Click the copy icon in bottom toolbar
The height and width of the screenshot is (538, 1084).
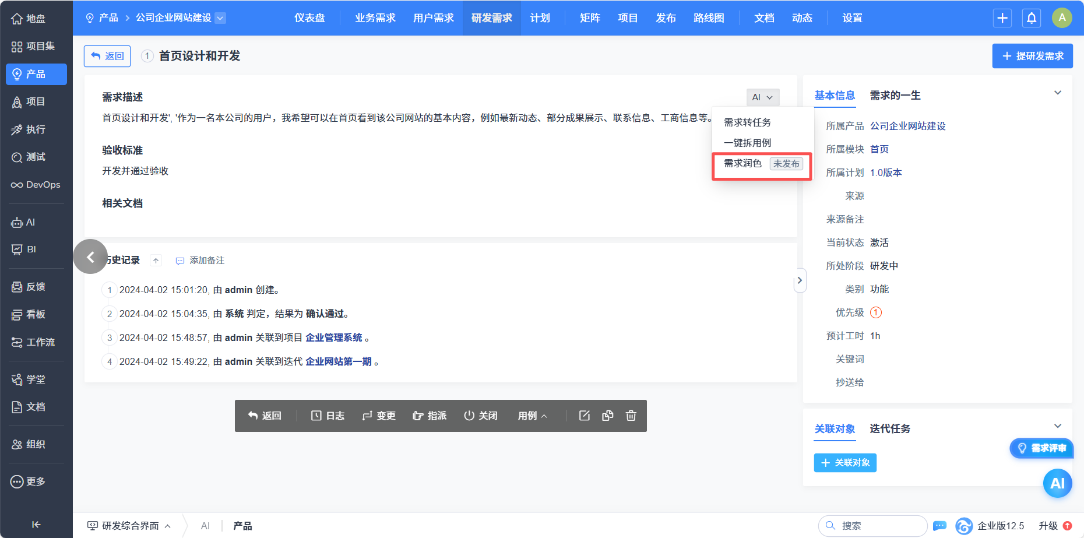tap(607, 416)
